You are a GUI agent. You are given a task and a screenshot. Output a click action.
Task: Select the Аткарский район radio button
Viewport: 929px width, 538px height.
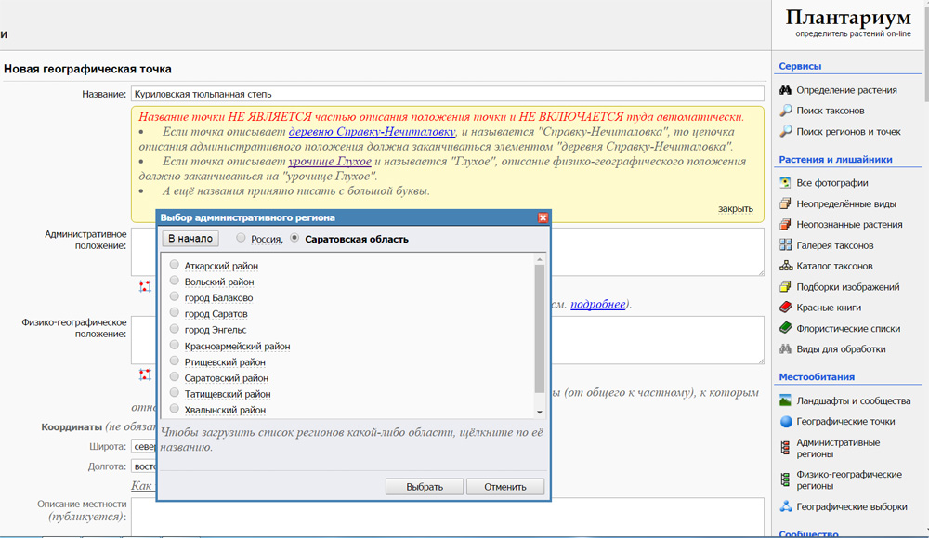175,267
